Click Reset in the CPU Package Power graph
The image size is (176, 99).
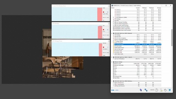pyautogui.click(x=108, y=53)
